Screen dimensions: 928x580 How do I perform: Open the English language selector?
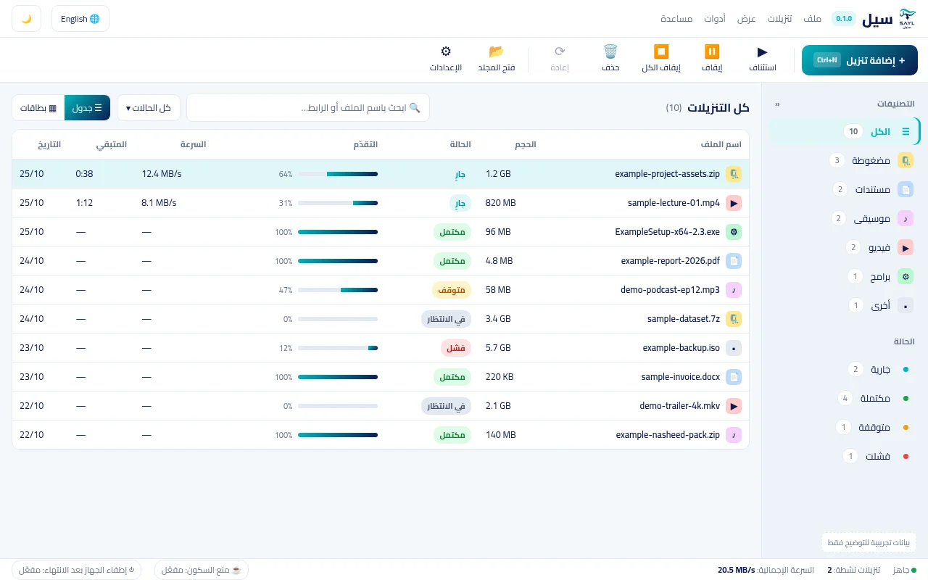[x=80, y=19]
